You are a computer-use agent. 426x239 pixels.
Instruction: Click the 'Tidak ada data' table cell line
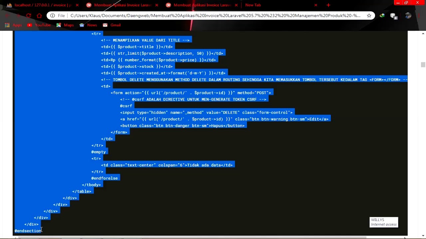click(167, 165)
